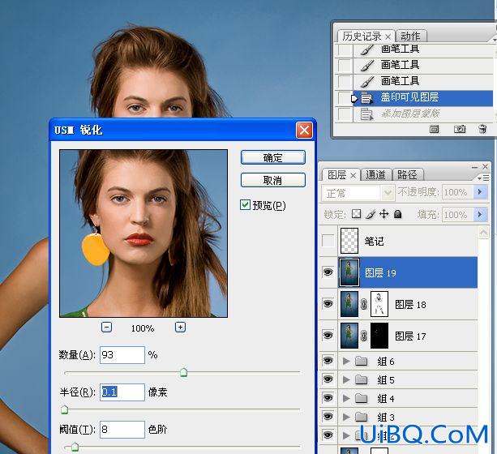Expand the 组 6 group triangle
Image resolution: width=497 pixels, height=454 pixels.
[346, 361]
